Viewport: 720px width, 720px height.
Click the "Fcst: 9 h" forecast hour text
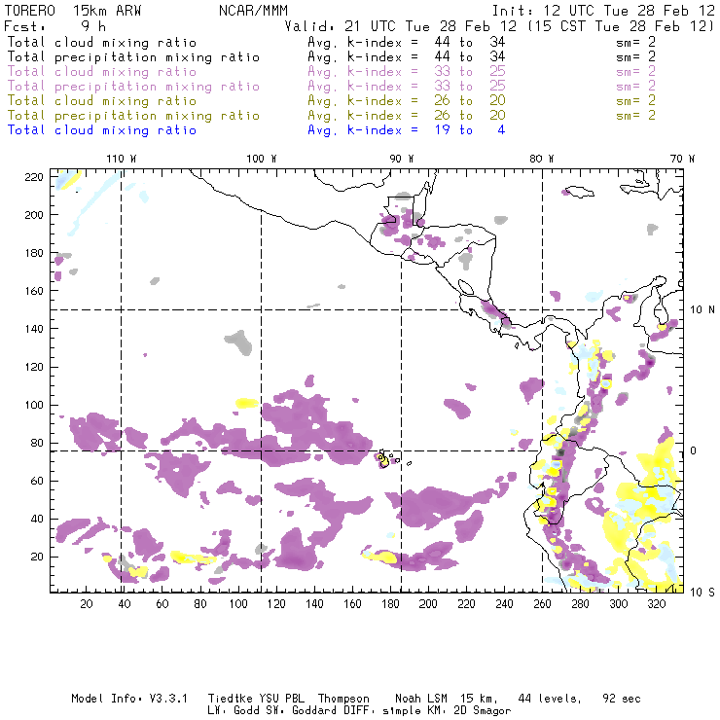[54, 26]
